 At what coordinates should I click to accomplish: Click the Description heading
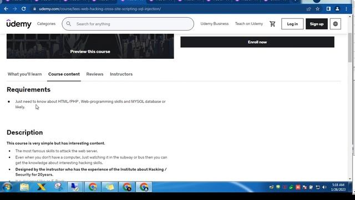click(x=24, y=132)
